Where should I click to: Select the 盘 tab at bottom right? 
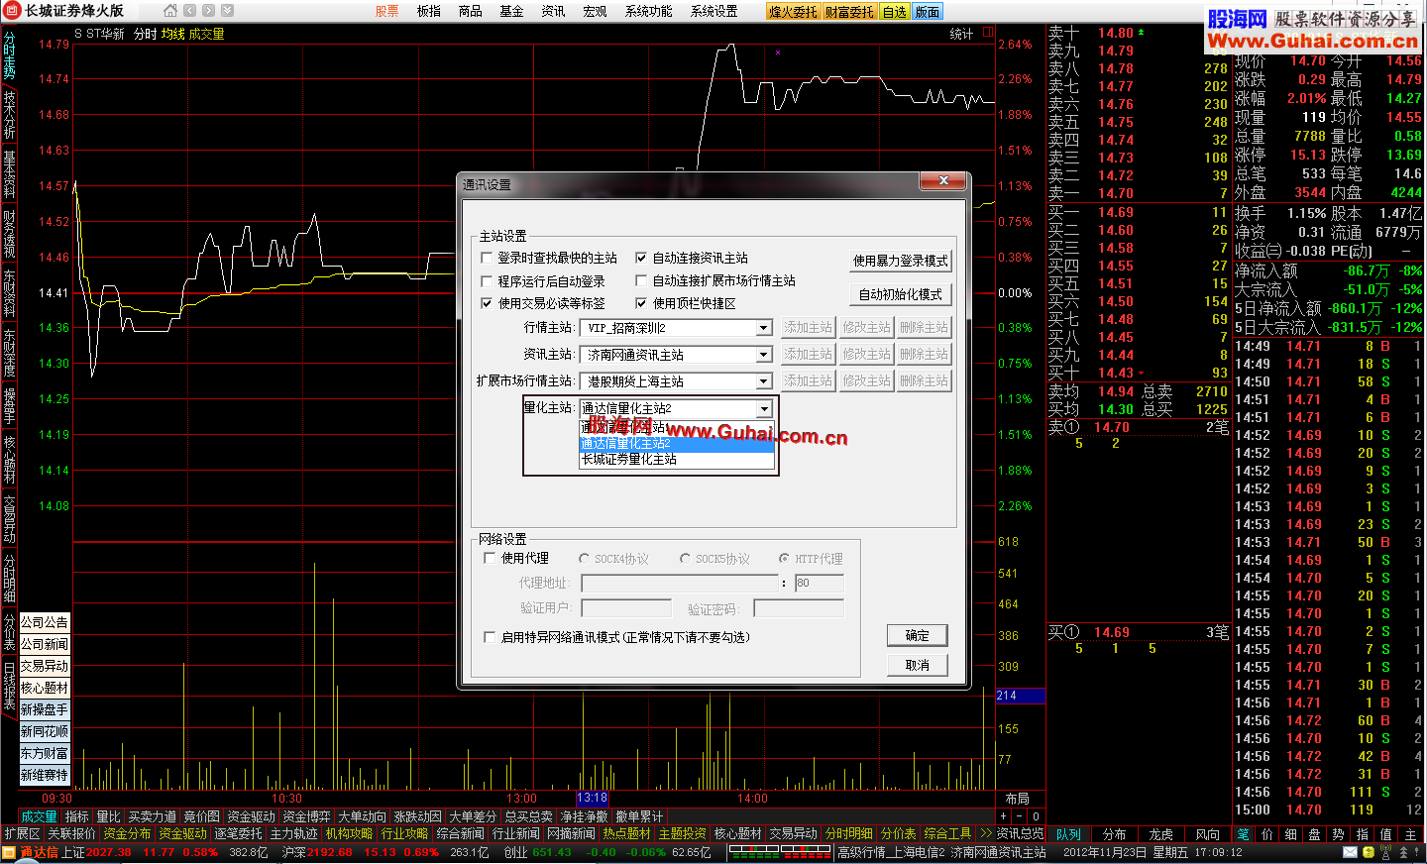click(1314, 834)
